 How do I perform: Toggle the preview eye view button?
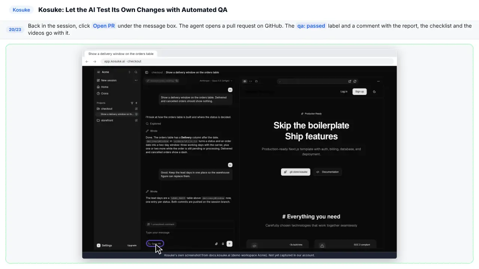(x=245, y=81)
